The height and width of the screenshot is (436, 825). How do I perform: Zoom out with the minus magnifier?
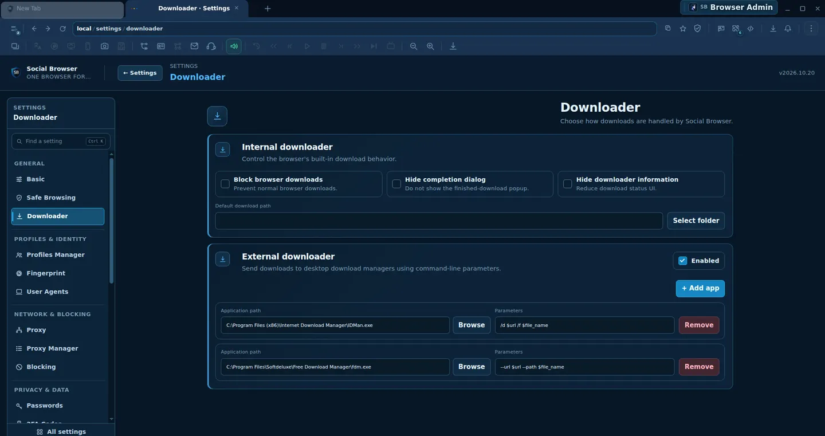(414, 46)
